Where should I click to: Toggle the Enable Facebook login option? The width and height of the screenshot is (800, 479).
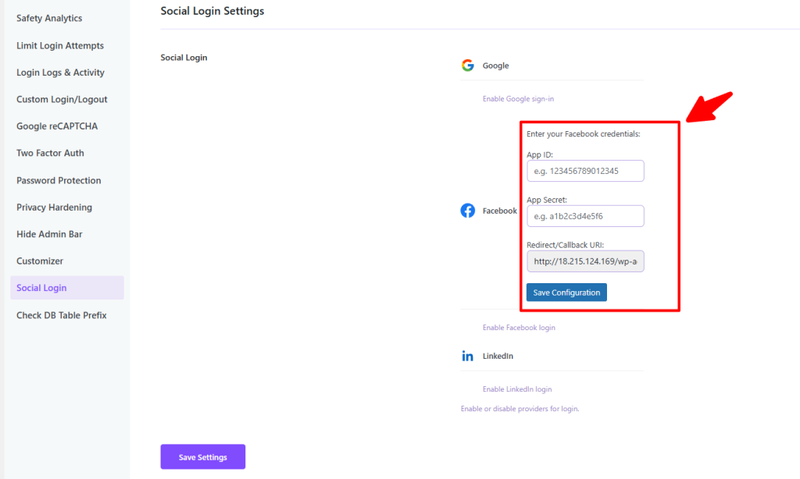519,328
